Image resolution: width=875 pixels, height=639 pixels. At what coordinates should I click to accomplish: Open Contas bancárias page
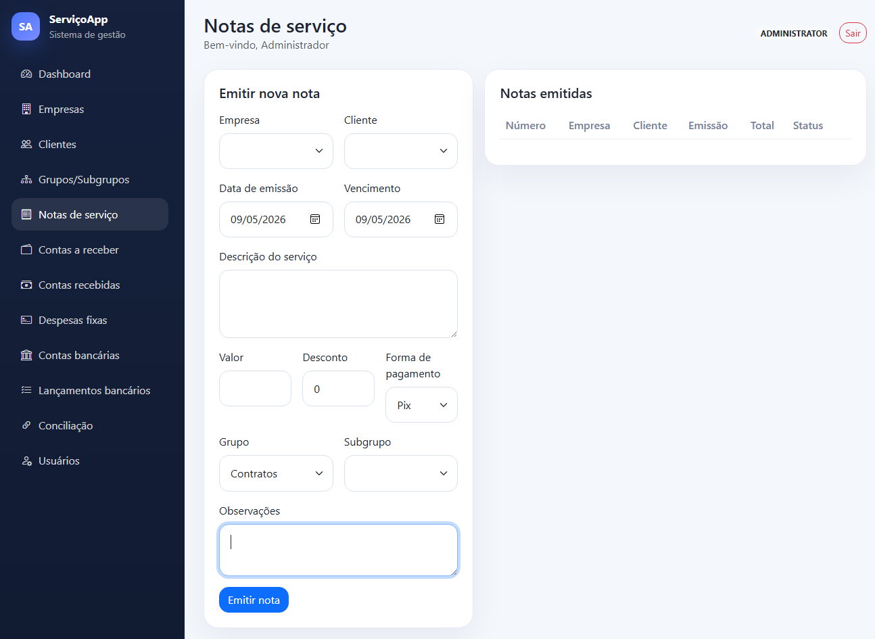pos(90,355)
